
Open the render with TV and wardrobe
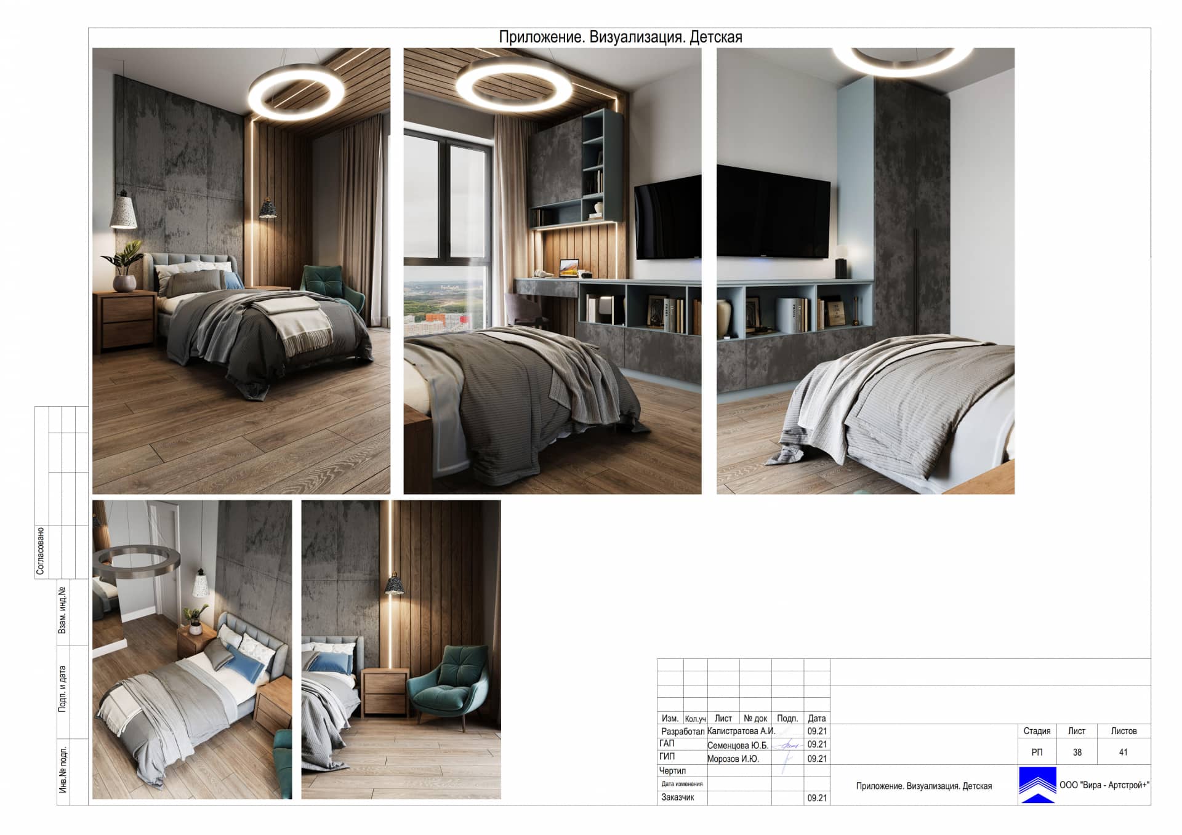coord(865,271)
